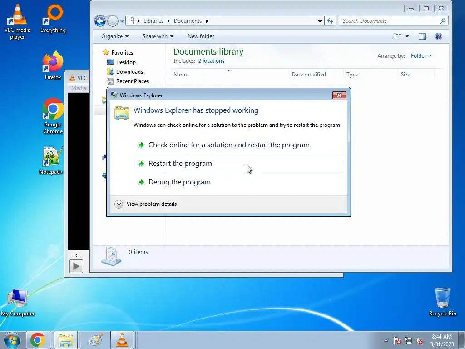The width and height of the screenshot is (465, 349).
Task: Sort by Size column header
Action: [416, 75]
